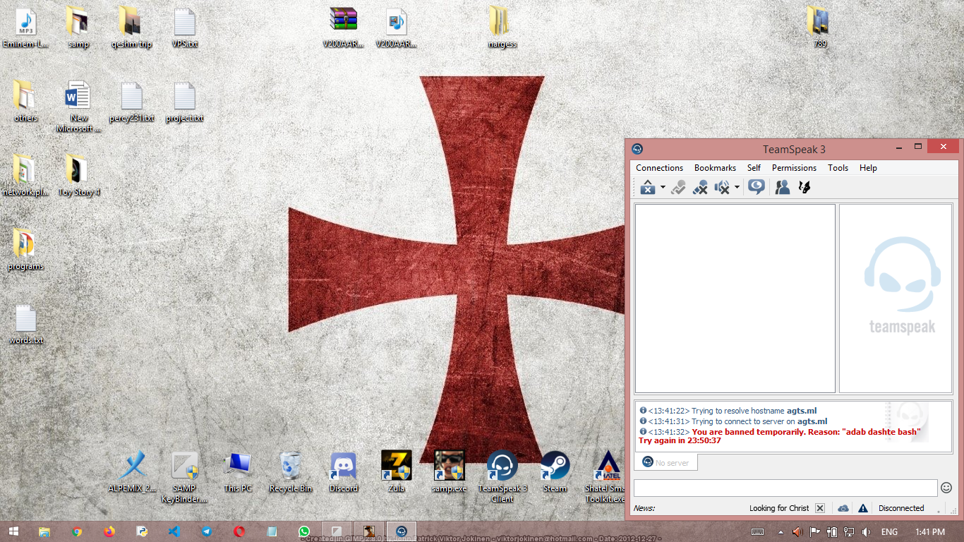Click the agts.ml hostname in log
Viewport: 964px width, 542px height.
click(x=802, y=411)
